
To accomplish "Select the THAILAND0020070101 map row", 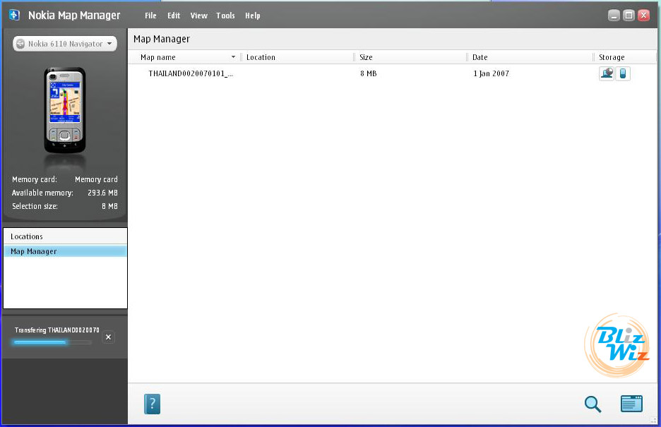I will point(392,73).
